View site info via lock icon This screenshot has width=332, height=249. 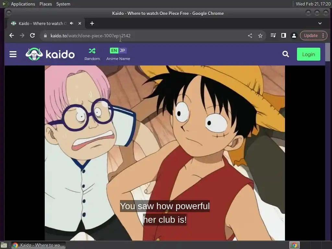[x=45, y=36]
